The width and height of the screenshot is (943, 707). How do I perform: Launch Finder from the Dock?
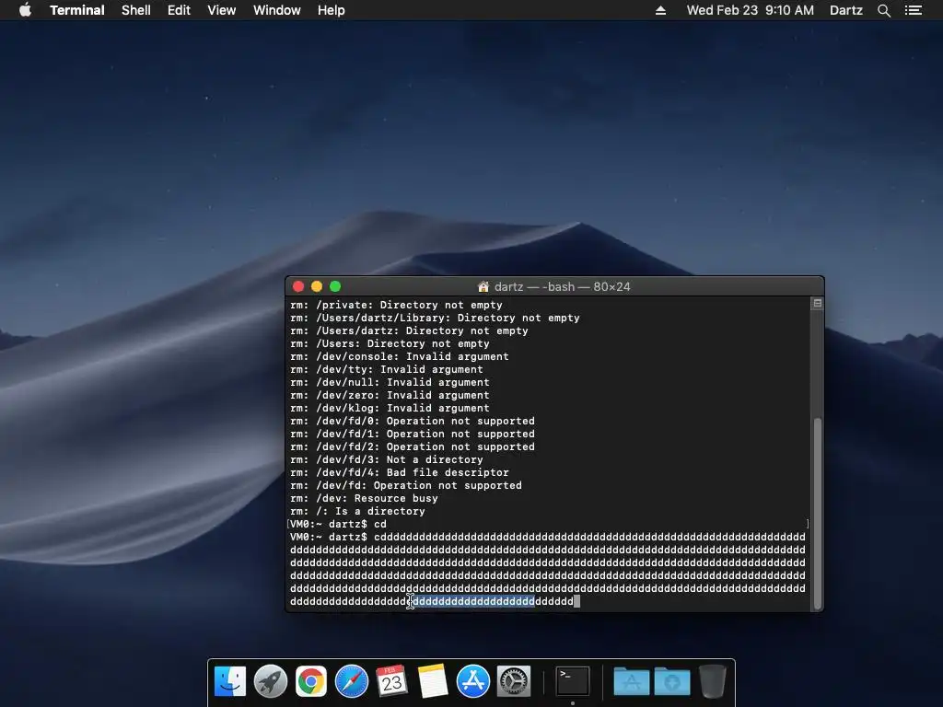point(229,682)
